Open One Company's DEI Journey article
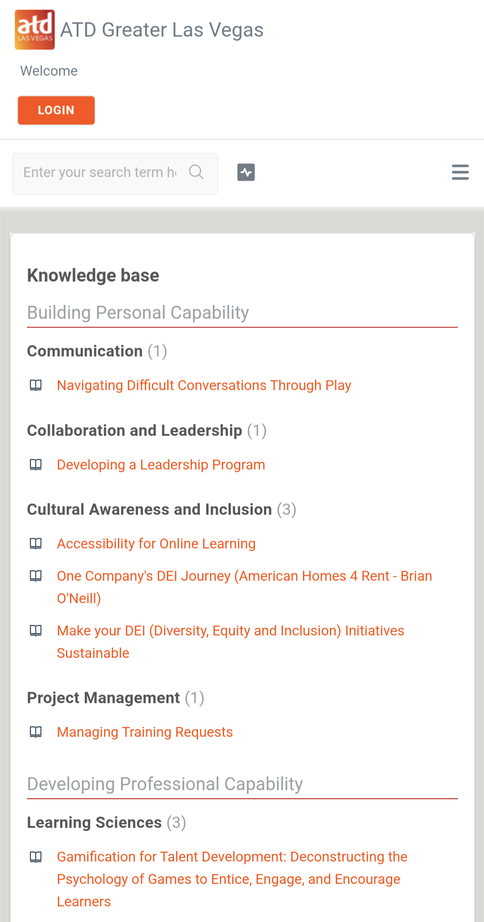This screenshot has width=484, height=922. [x=244, y=576]
